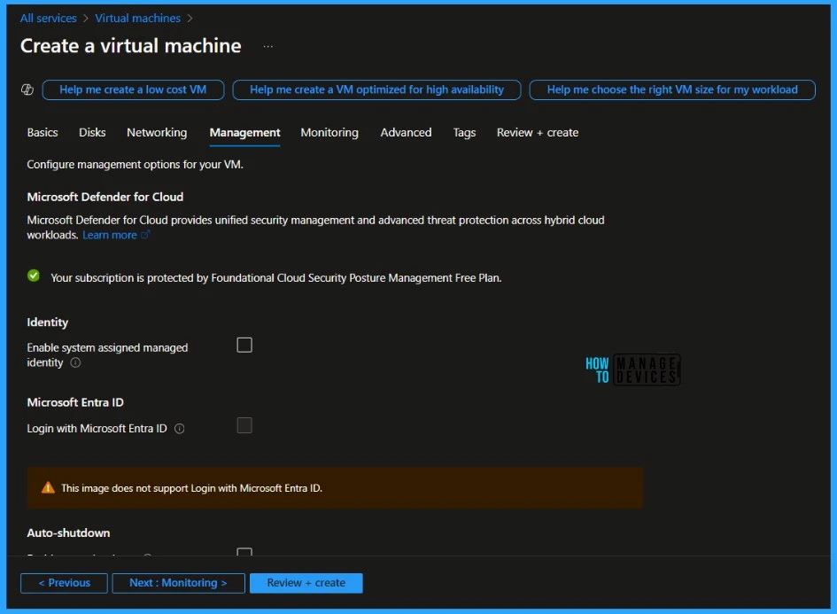Enable system assigned managed identity checkbox

click(244, 345)
